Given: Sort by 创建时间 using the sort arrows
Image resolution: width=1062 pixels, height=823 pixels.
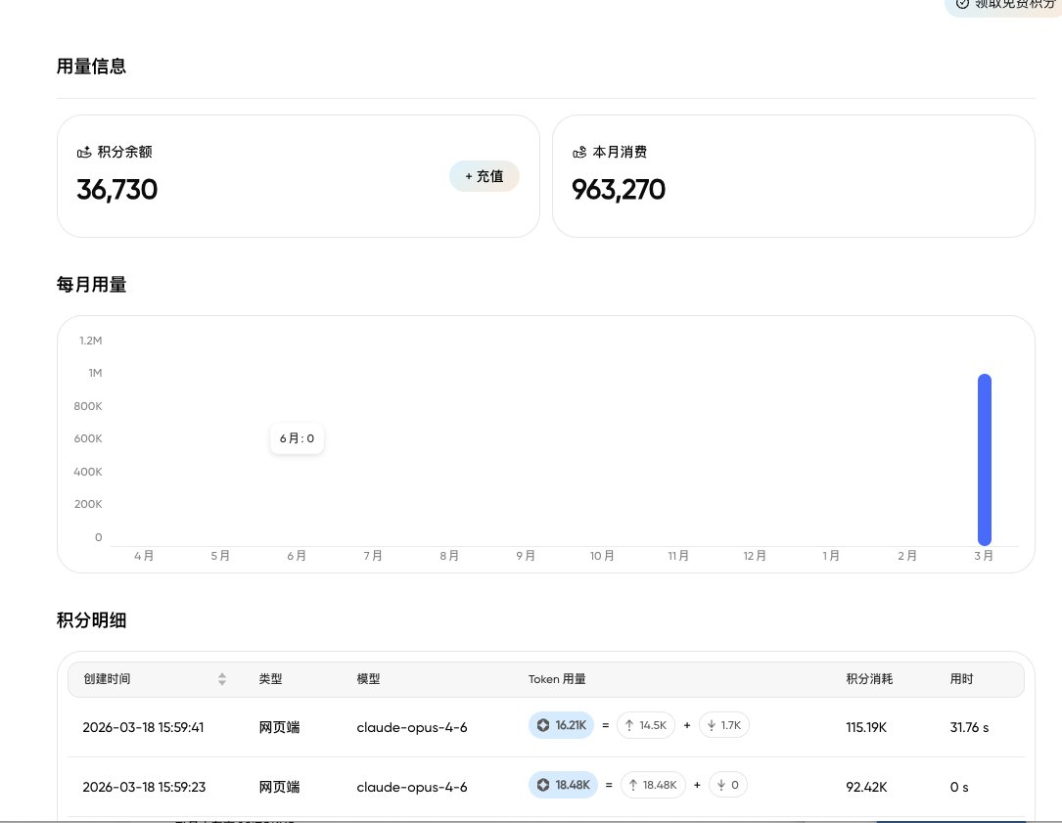Looking at the screenshot, I should tap(222, 679).
